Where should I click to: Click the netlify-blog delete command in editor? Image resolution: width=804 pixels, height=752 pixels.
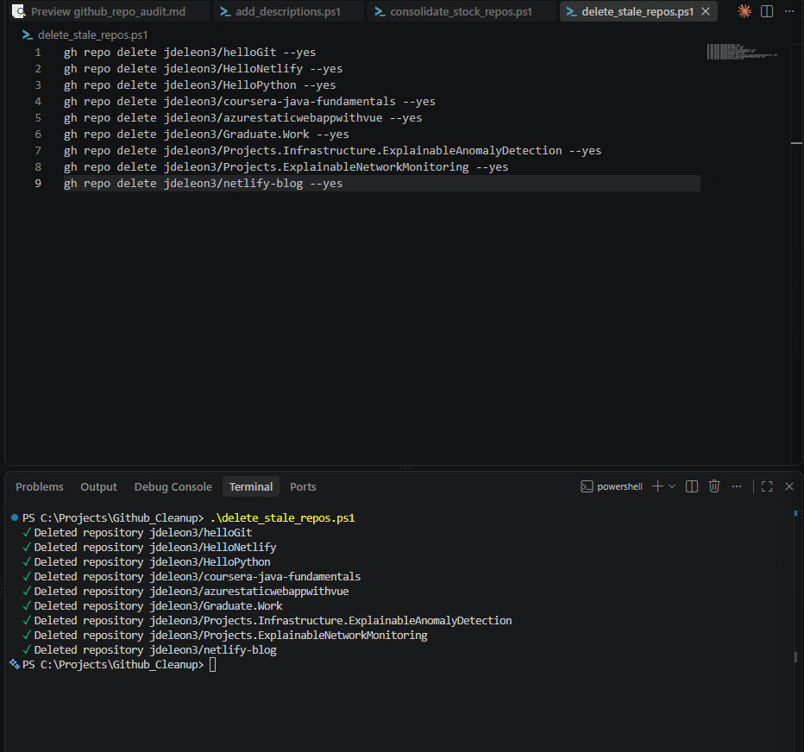[203, 184]
